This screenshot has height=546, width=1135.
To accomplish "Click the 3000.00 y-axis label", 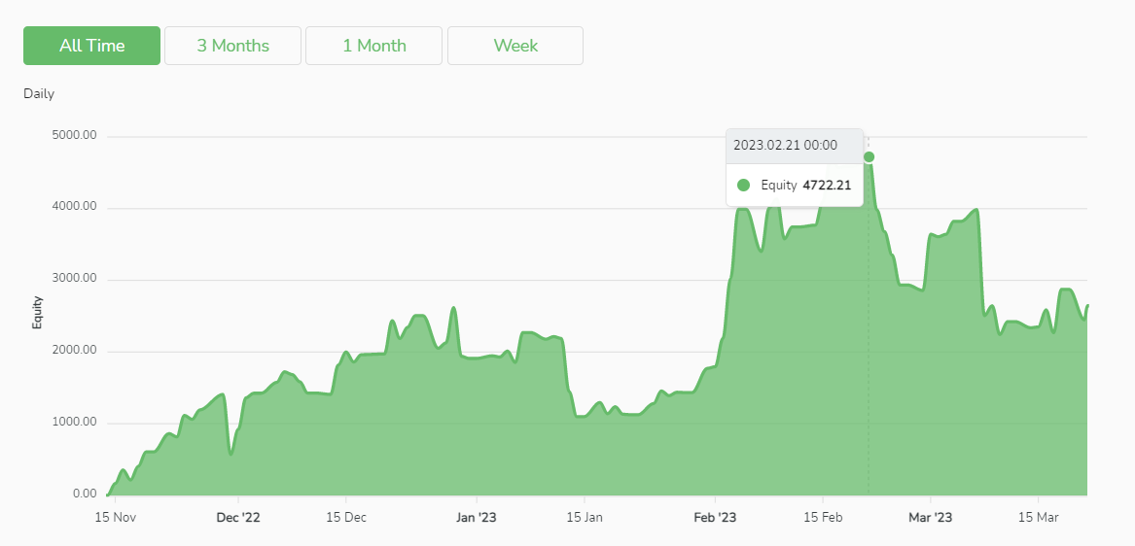I will (x=75, y=279).
